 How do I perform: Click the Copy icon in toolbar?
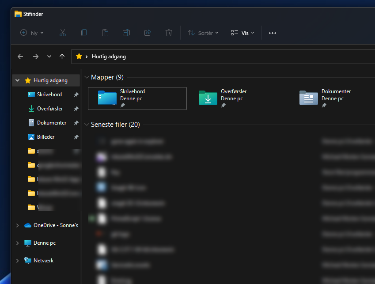coord(84,33)
